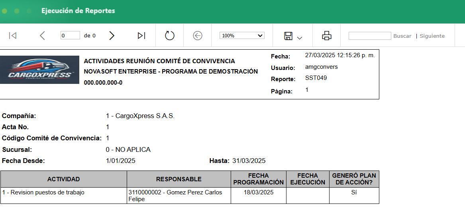Click the ACTIVIDAD column header
The height and width of the screenshot is (221, 465).
(63, 179)
